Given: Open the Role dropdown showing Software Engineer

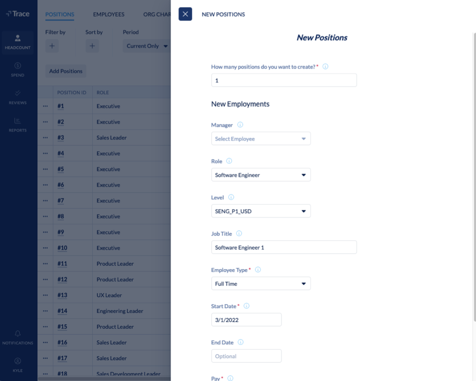Looking at the screenshot, I should [x=261, y=175].
